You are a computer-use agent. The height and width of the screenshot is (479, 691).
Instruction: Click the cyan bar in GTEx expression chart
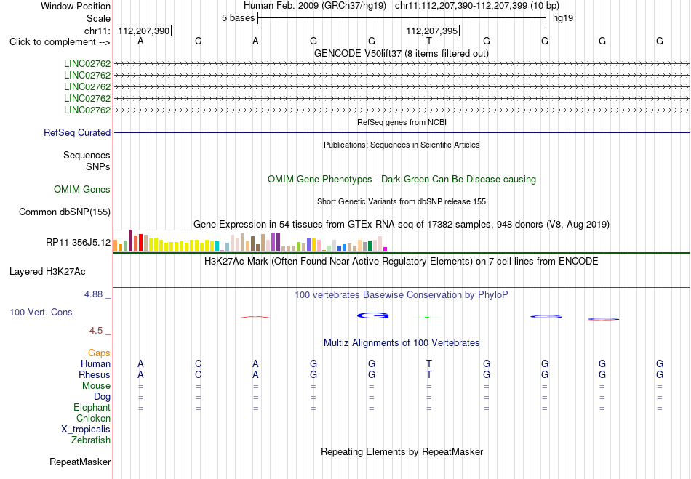[217, 246]
